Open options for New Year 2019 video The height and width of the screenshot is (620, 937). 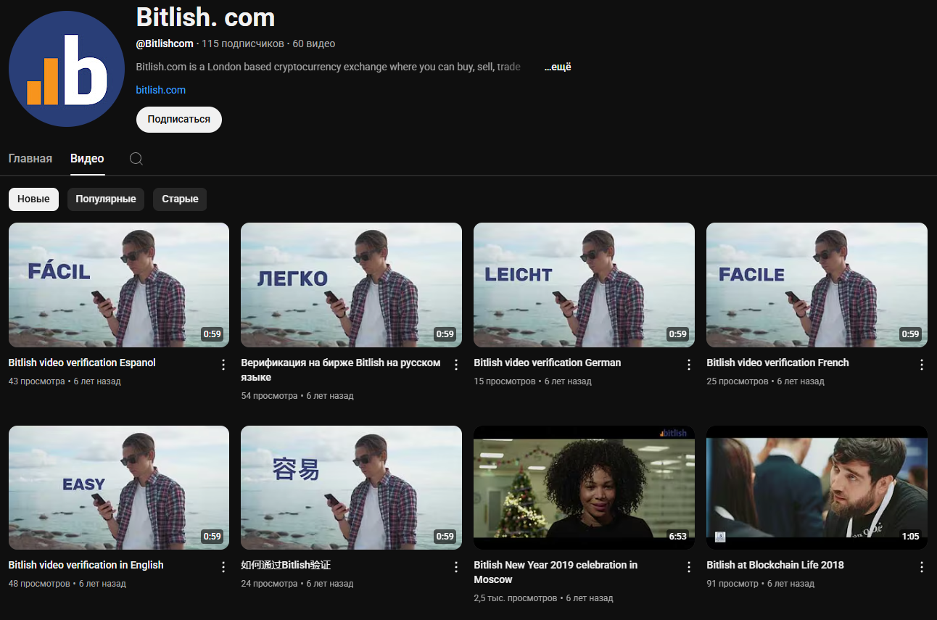tap(689, 567)
